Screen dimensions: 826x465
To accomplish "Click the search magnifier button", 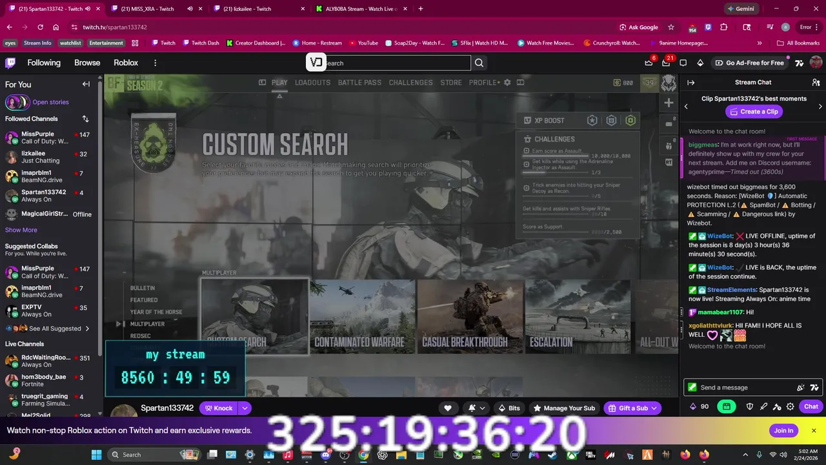I will (x=479, y=63).
